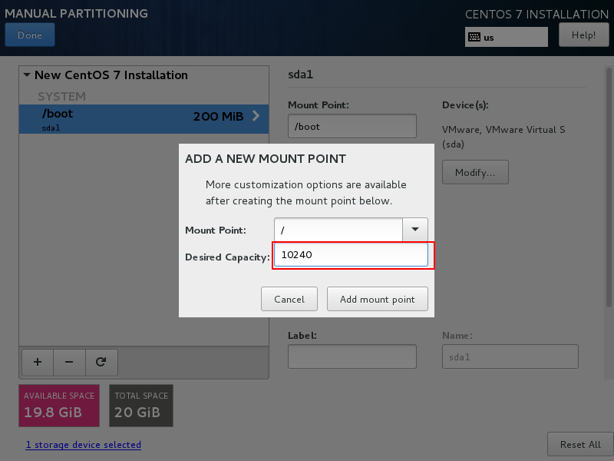Click the pink Available Space box
The image size is (614, 461).
click(x=59, y=405)
